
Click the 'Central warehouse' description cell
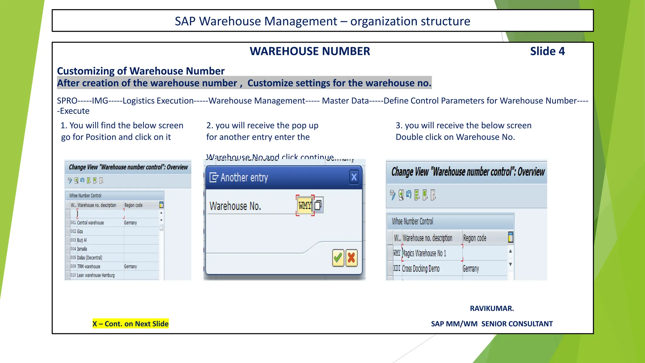coord(100,222)
